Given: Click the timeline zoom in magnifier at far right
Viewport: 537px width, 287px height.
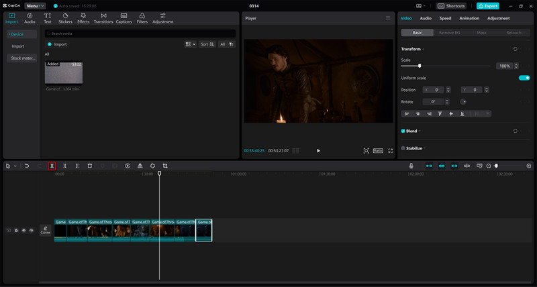Looking at the screenshot, I should (529, 166).
